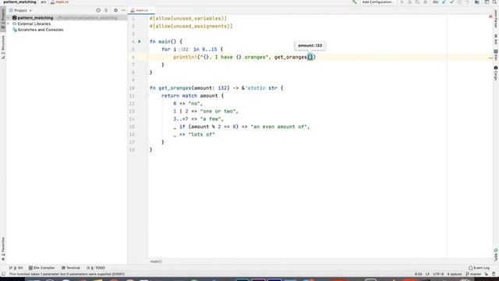Viewport: 499px width, 281px height.
Task: Click the status bar error message text
Action: tap(66, 274)
